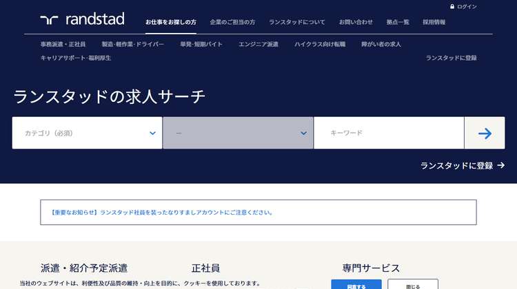This screenshot has width=517, height=289.
Task: Type in the キーワード search field
Action: click(388, 133)
